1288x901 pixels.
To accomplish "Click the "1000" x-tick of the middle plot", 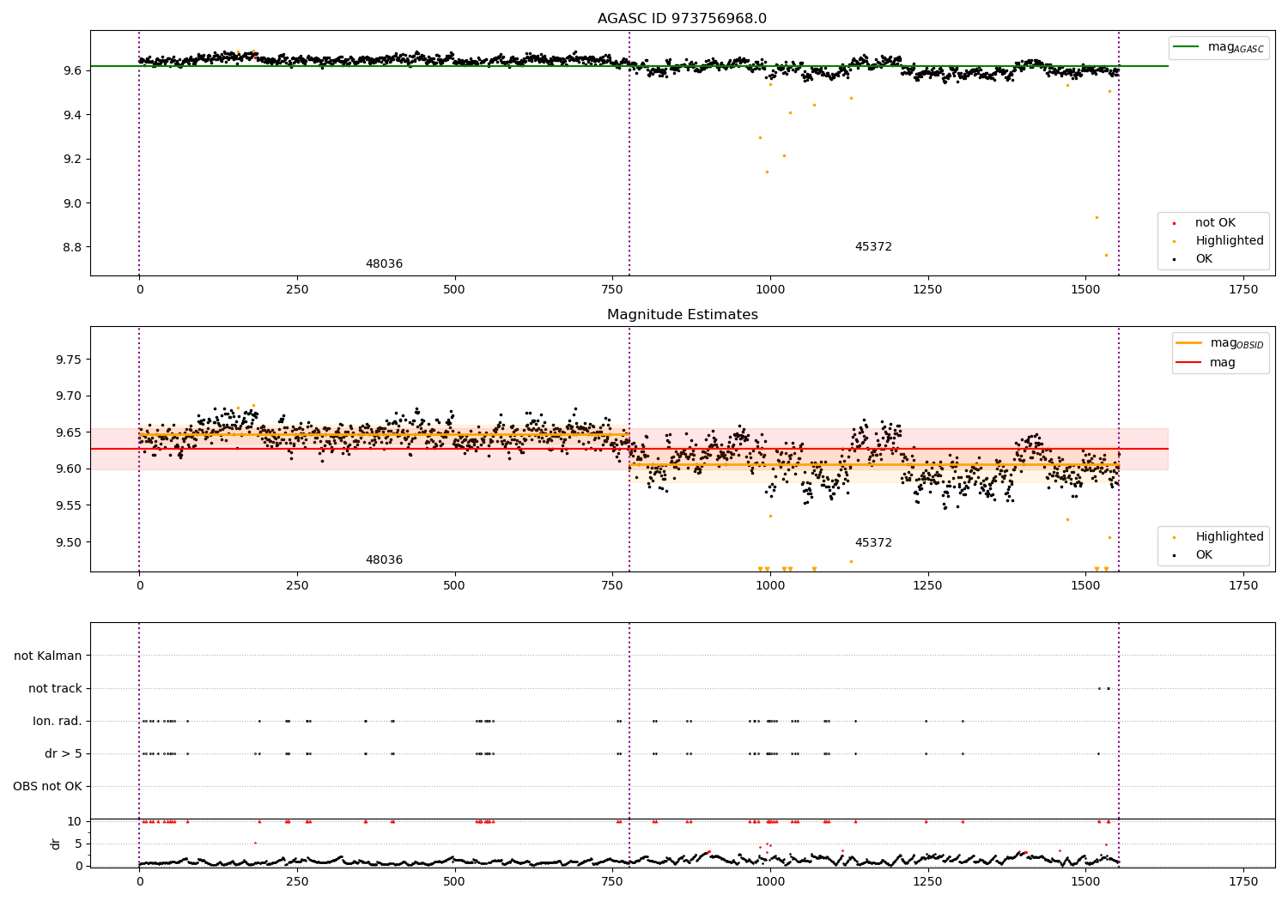I will click(x=770, y=586).
